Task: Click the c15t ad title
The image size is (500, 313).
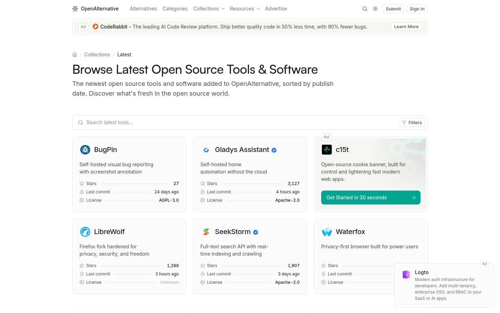Action: (342, 150)
